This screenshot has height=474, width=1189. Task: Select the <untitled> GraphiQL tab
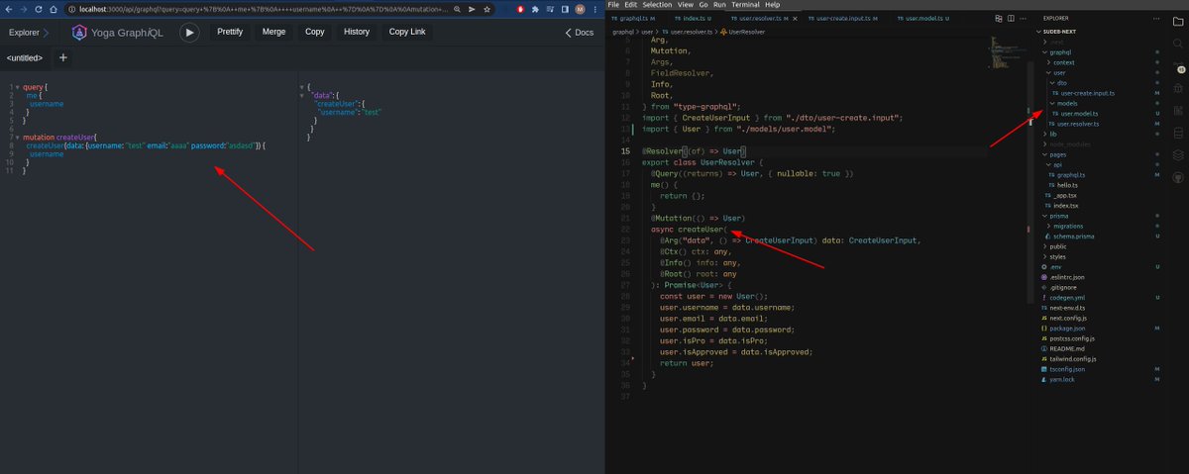click(24, 57)
